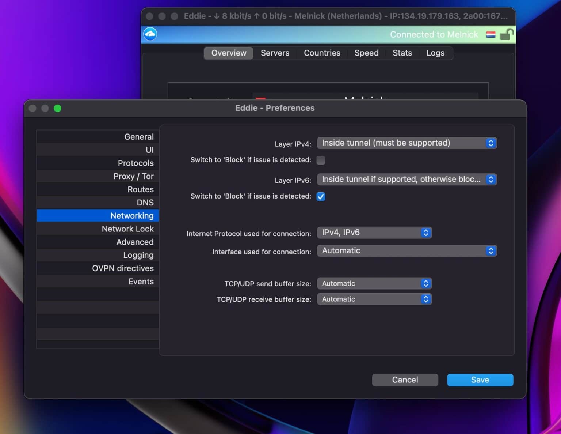Image resolution: width=561 pixels, height=434 pixels.
Task: Select the Network Lock section
Action: pos(127,229)
